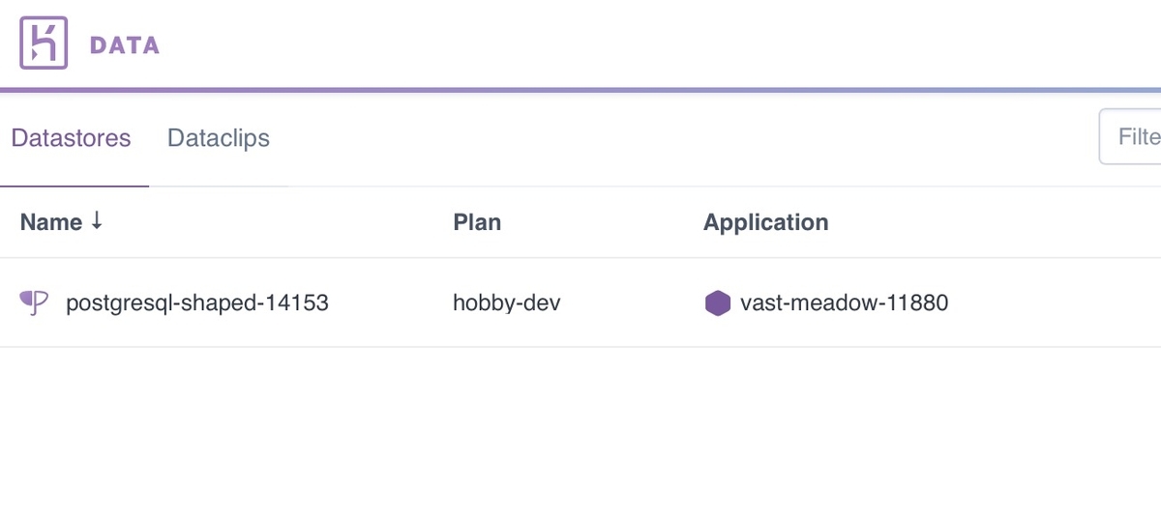Click the purple hexagon app icon
Screen dimensions: 1161x519
pyautogui.click(x=717, y=303)
